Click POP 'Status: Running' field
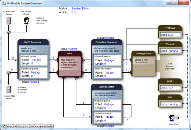The width and height of the screenshot is (191, 130). [170, 104]
